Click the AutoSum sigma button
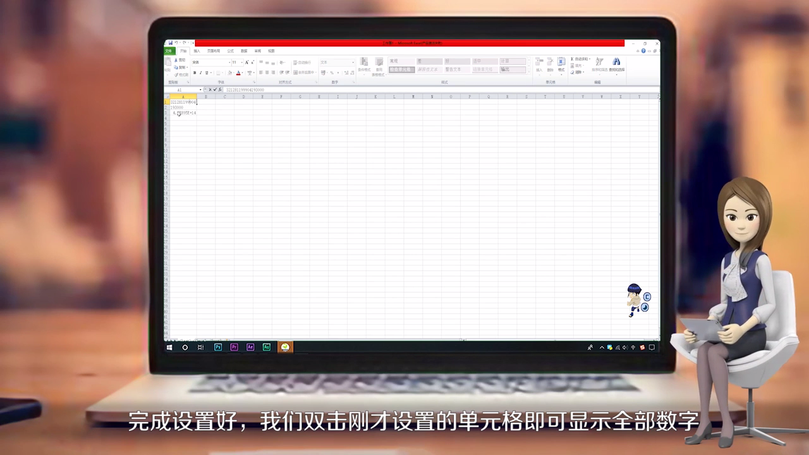Image resolution: width=809 pixels, height=455 pixels. pos(580,59)
